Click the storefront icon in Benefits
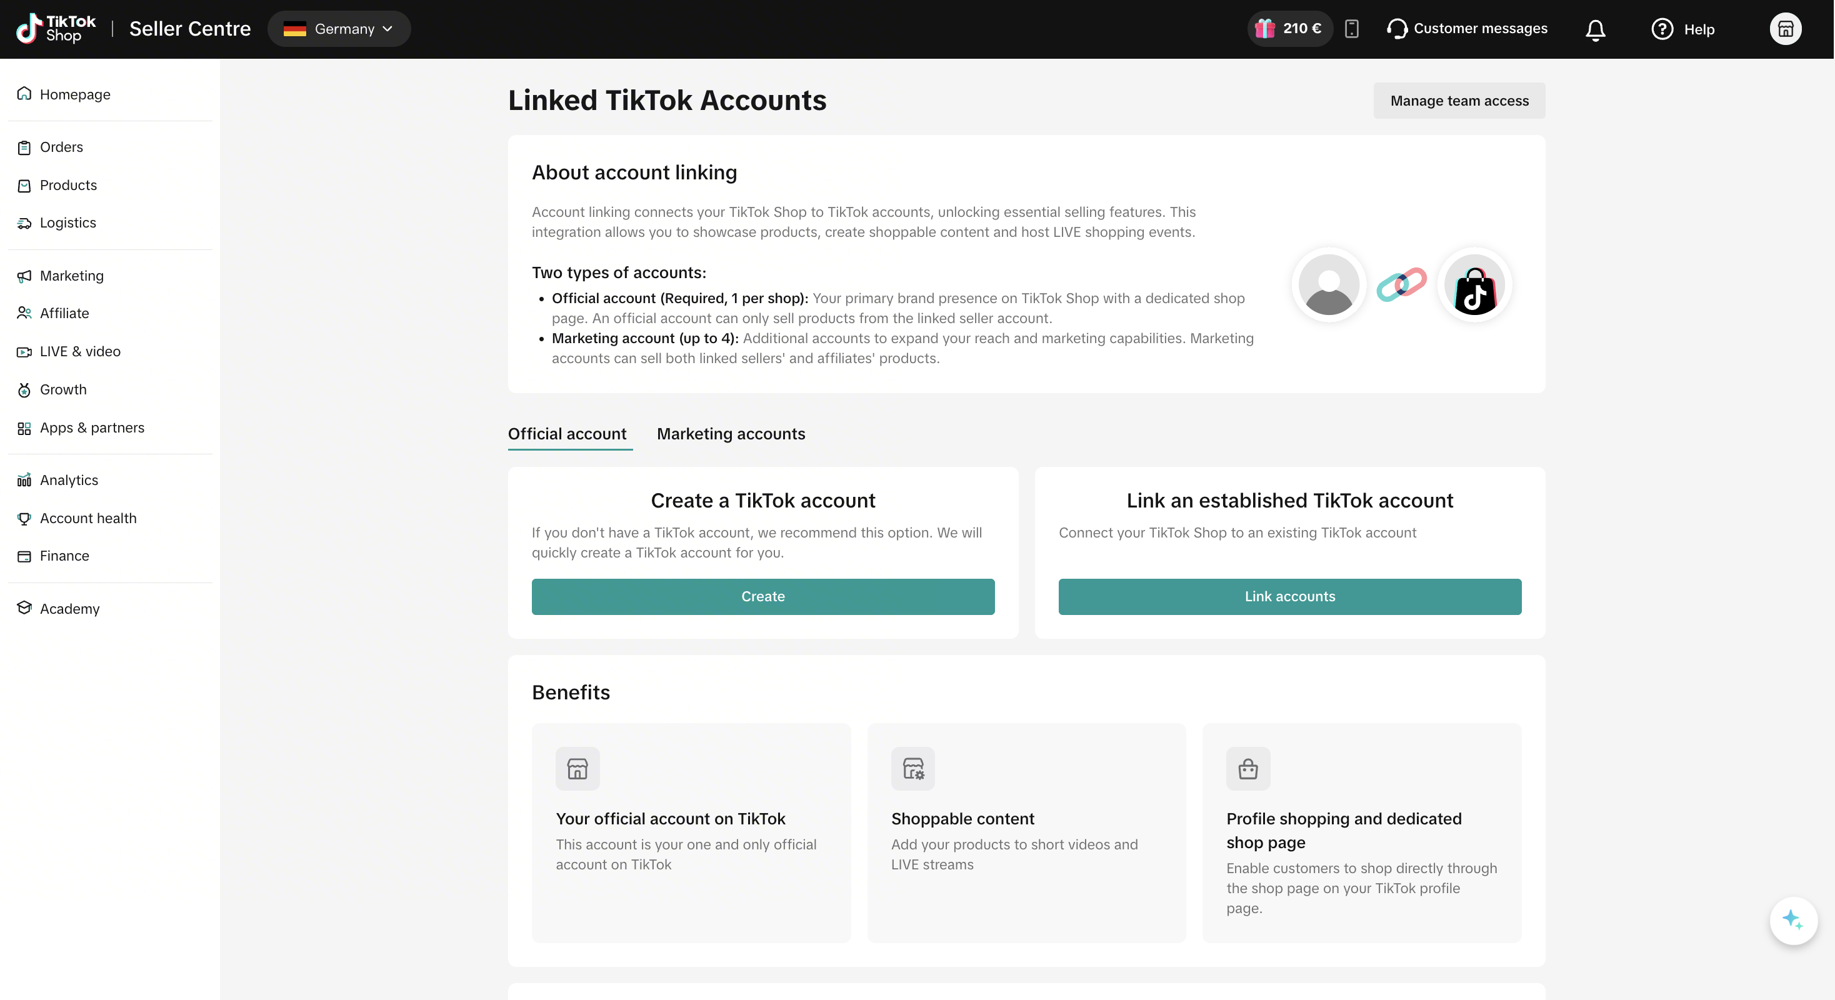The width and height of the screenshot is (1835, 1000). click(577, 769)
